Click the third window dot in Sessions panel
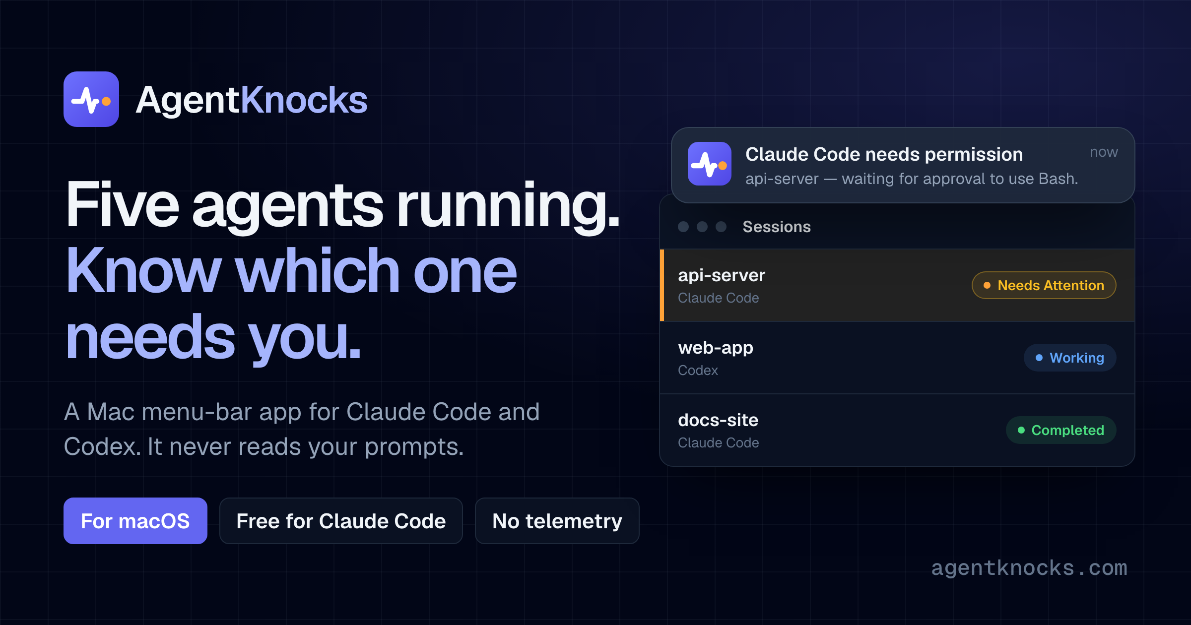 coord(721,227)
